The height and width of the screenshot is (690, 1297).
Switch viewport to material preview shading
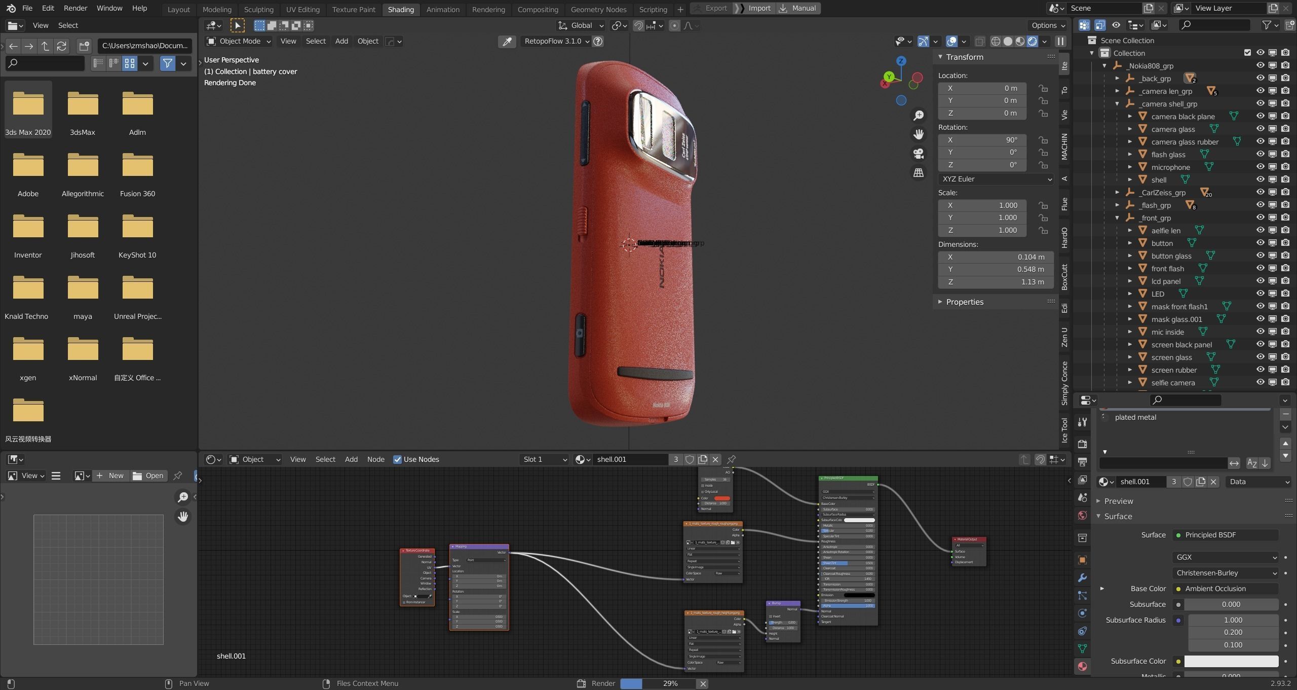tap(1020, 42)
